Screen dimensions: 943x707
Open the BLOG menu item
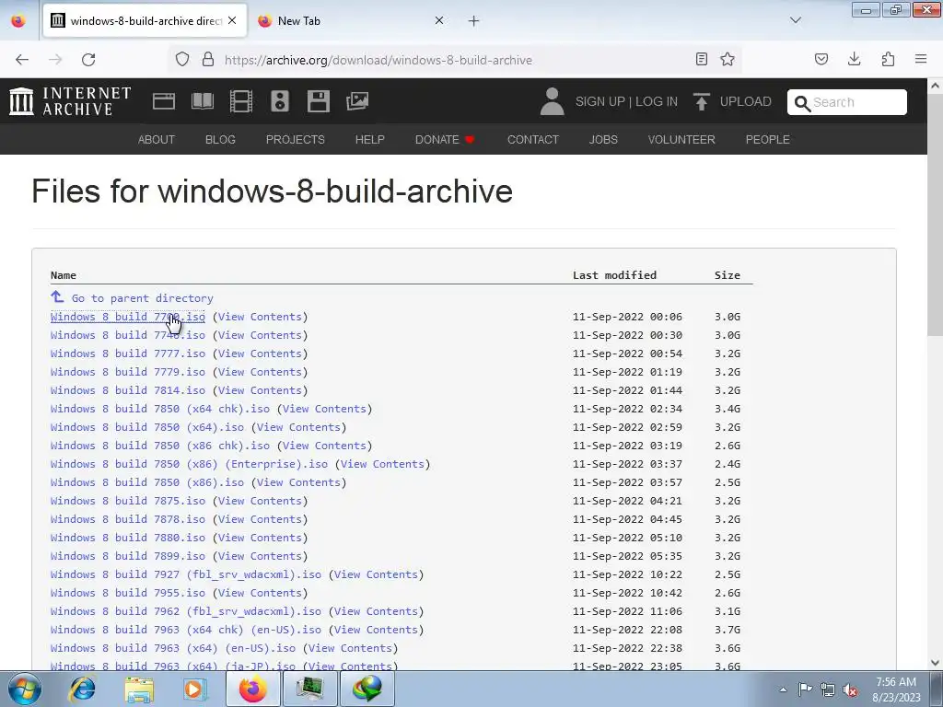coord(220,140)
